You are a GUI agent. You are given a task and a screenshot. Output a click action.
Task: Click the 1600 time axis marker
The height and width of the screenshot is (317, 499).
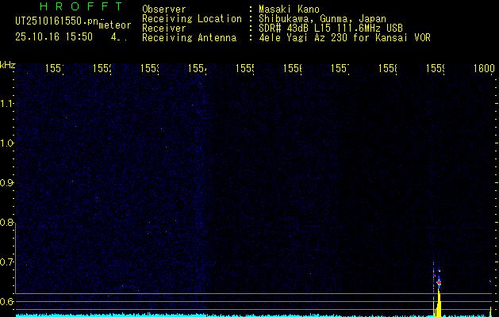pyautogui.click(x=484, y=68)
